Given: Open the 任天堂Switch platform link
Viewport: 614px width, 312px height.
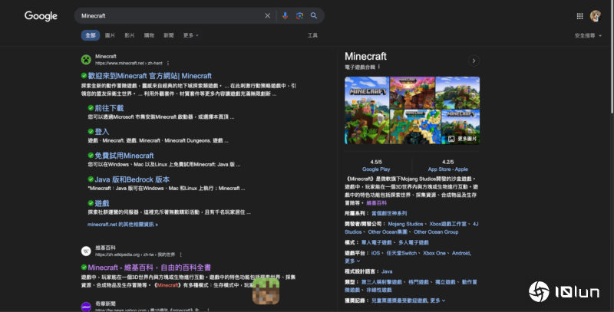Looking at the screenshot, I should tap(401, 253).
